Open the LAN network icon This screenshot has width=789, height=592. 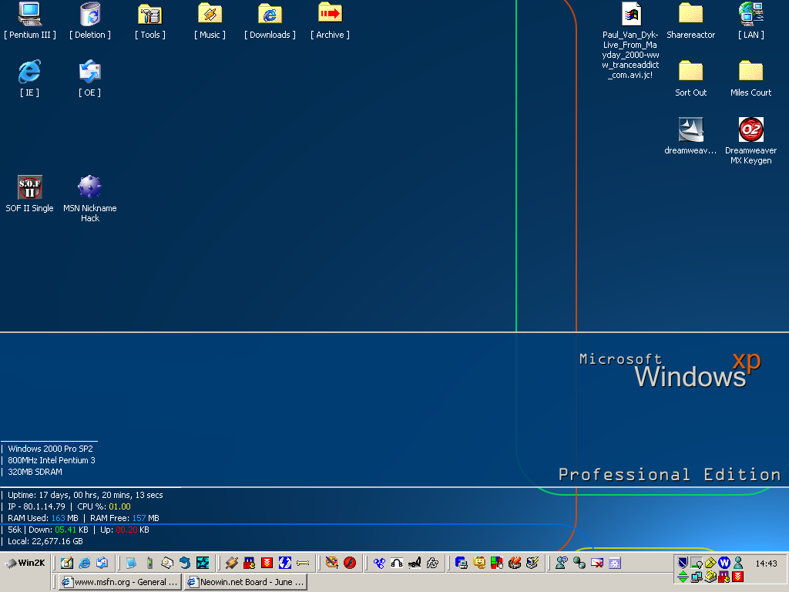751,14
